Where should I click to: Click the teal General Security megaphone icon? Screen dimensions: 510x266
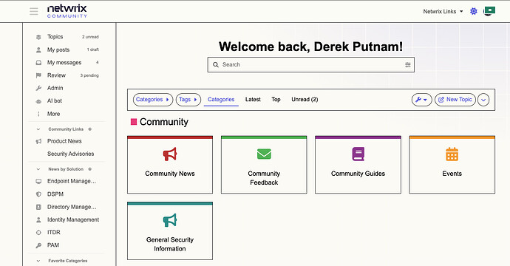pyautogui.click(x=170, y=220)
